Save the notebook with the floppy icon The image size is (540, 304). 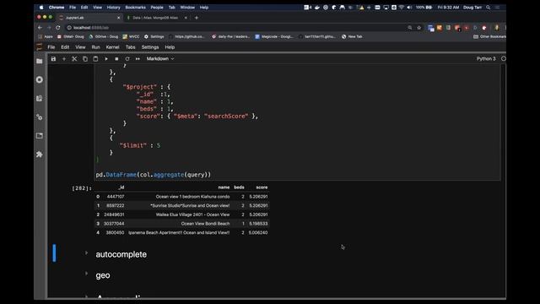click(x=53, y=59)
